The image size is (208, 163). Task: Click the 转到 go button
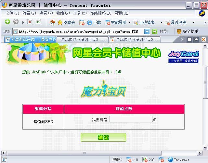pos(160,31)
